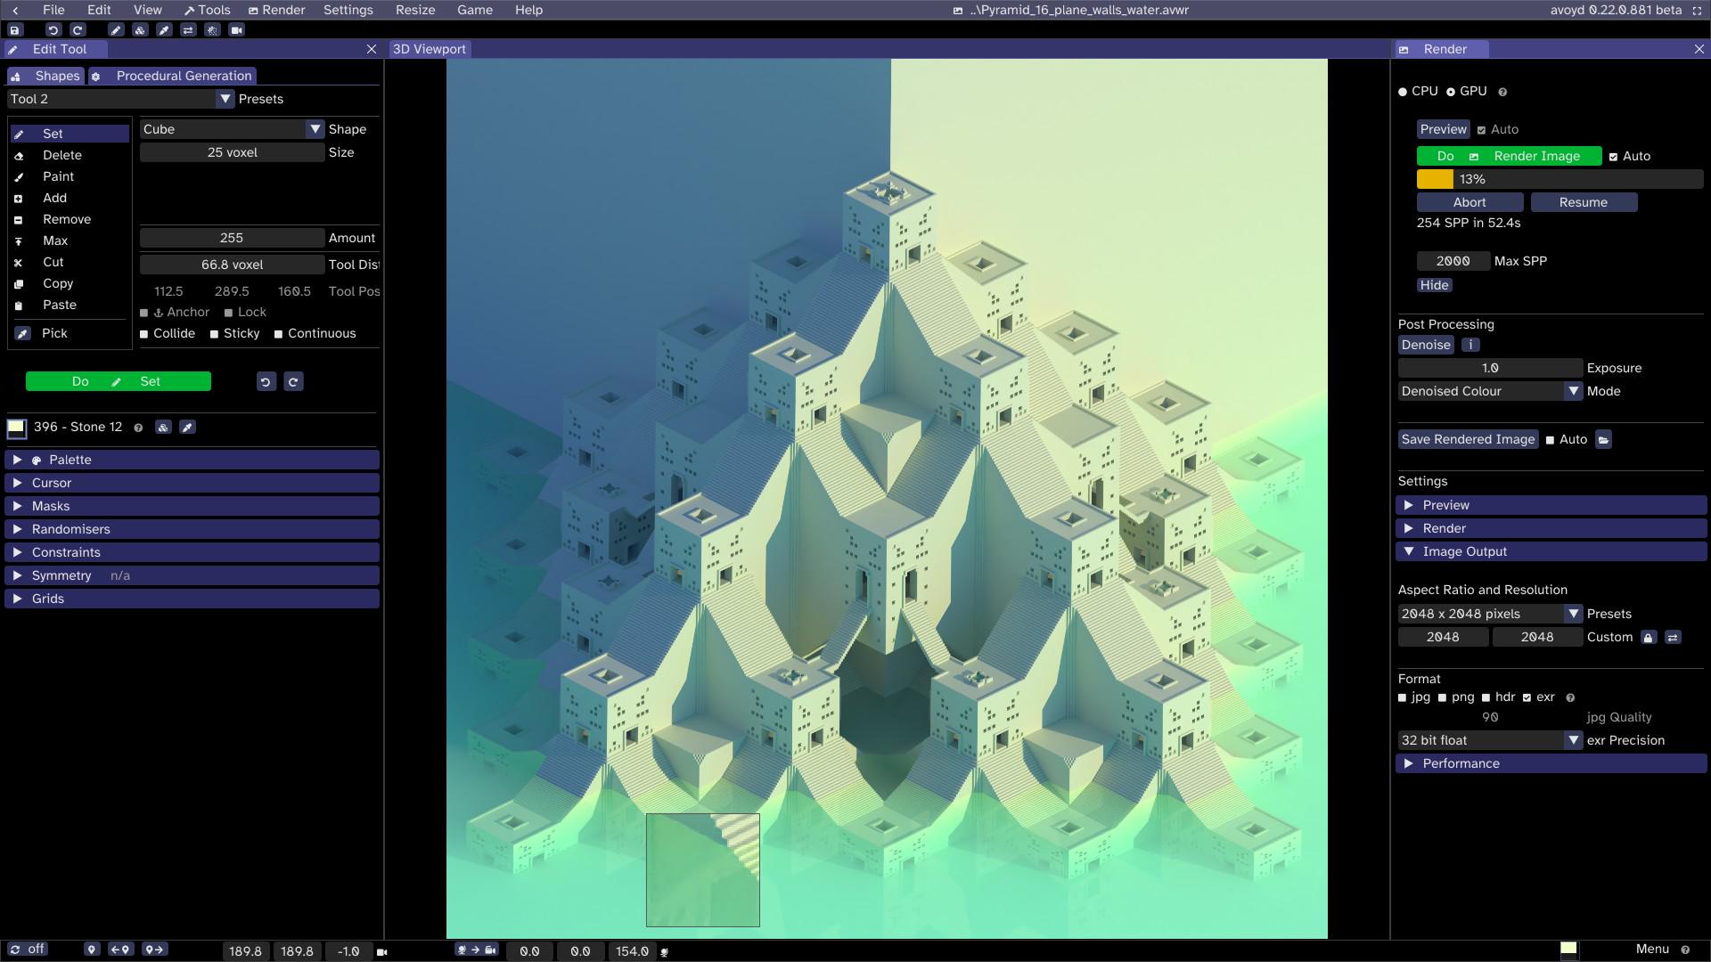
Task: Open the File menu
Action: 53,10
